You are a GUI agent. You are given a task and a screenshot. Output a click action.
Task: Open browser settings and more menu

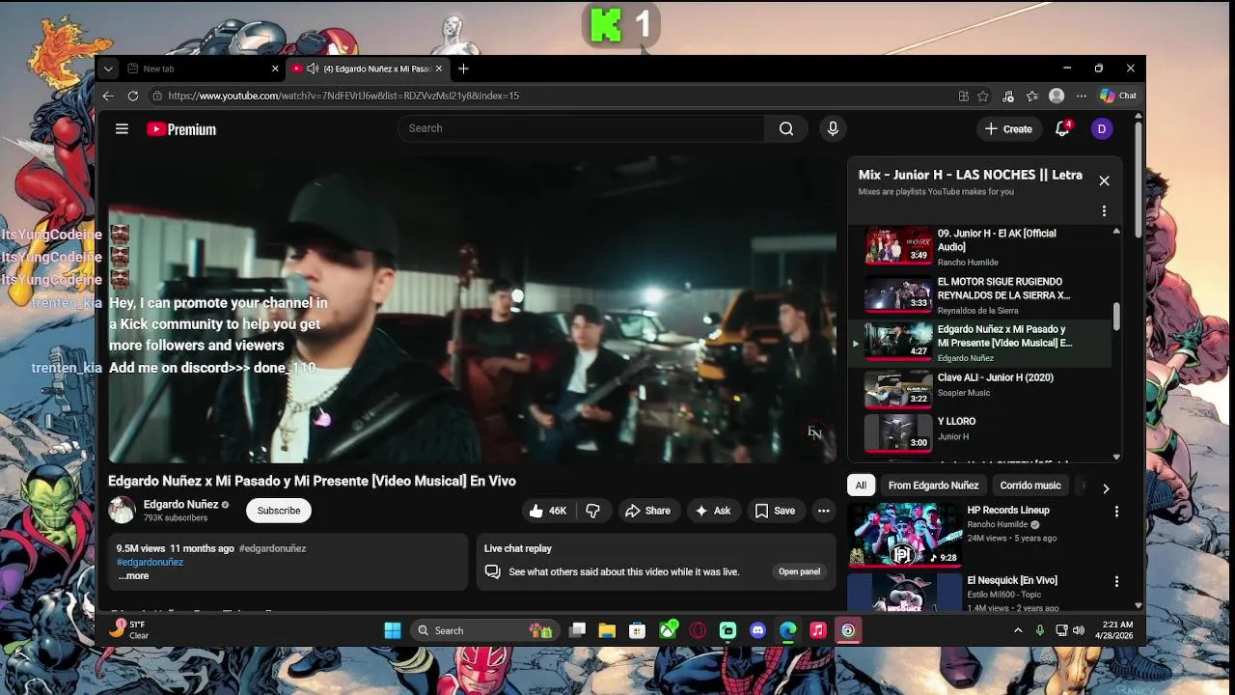[x=1082, y=96]
